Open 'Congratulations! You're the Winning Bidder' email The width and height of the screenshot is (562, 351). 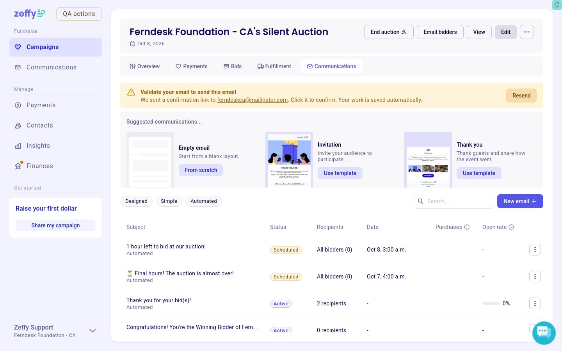(192, 327)
